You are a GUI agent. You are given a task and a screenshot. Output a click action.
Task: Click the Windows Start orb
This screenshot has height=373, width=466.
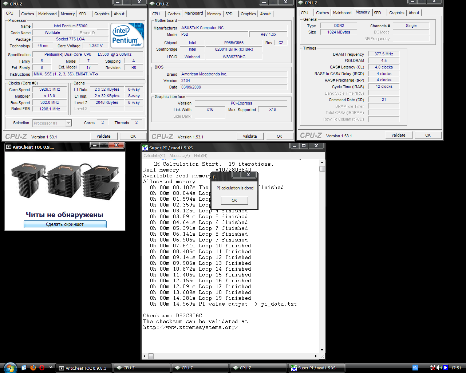pyautogui.click(x=10, y=368)
